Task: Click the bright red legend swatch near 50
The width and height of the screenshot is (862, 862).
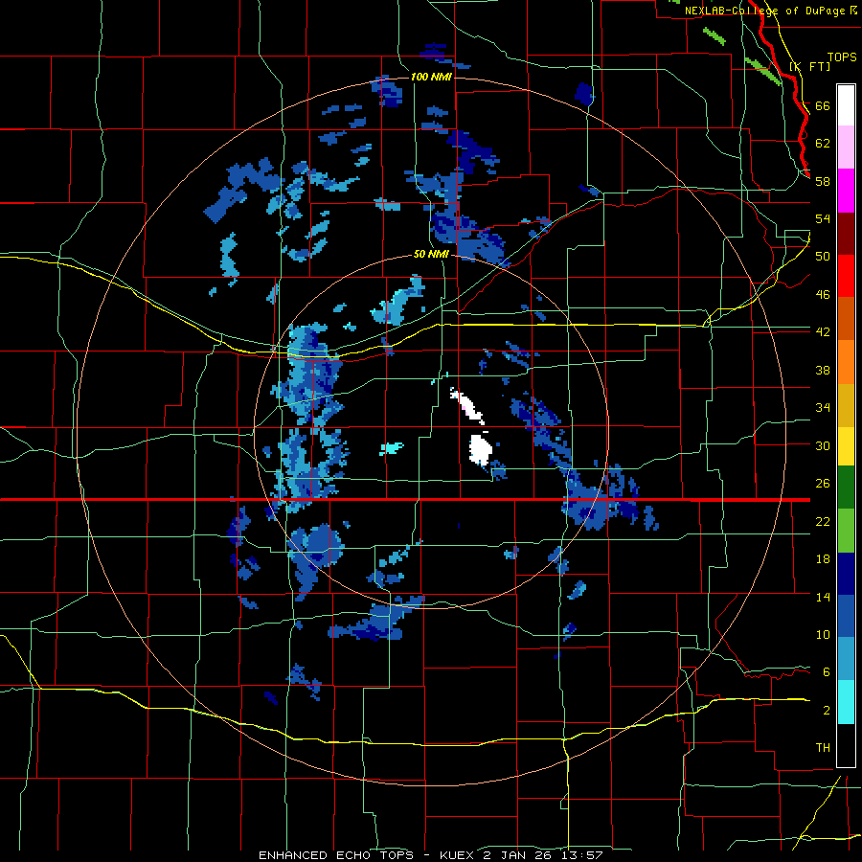Action: coord(846,277)
